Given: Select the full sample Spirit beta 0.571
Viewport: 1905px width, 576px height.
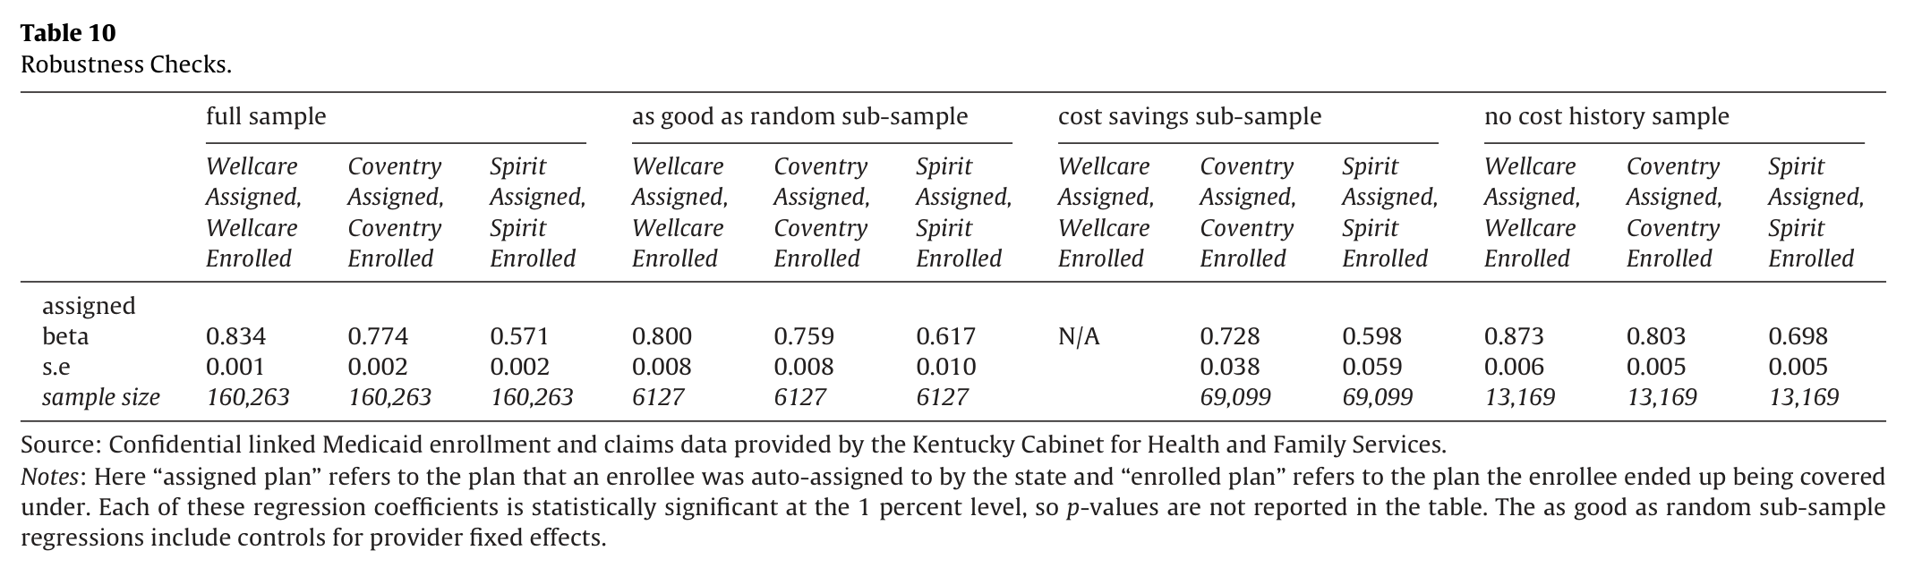Looking at the screenshot, I should pyautogui.click(x=519, y=336).
